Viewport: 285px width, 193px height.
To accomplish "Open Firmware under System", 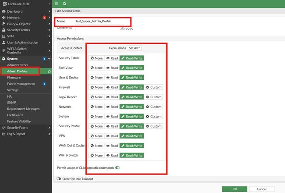I will (14, 77).
